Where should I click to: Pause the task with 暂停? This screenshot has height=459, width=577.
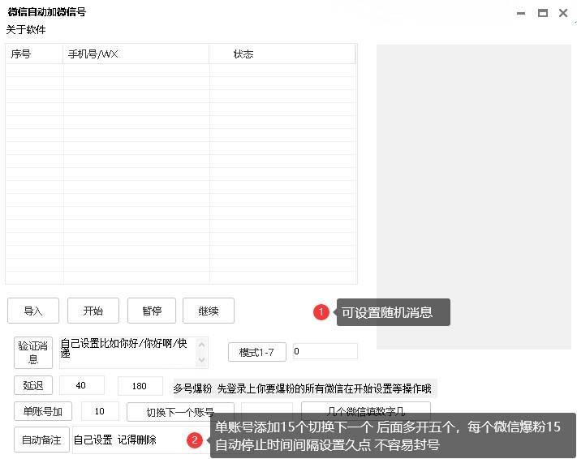point(152,311)
